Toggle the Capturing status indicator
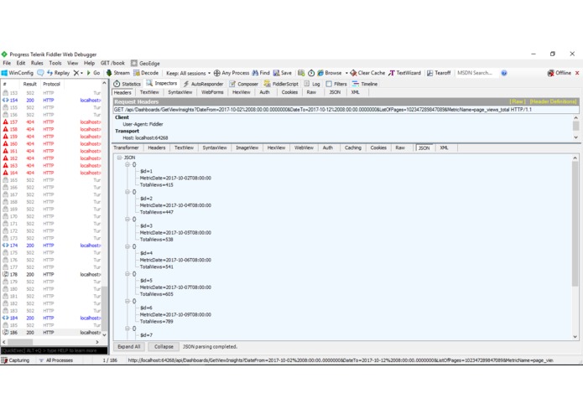This screenshot has height=414, width=583. [15, 360]
